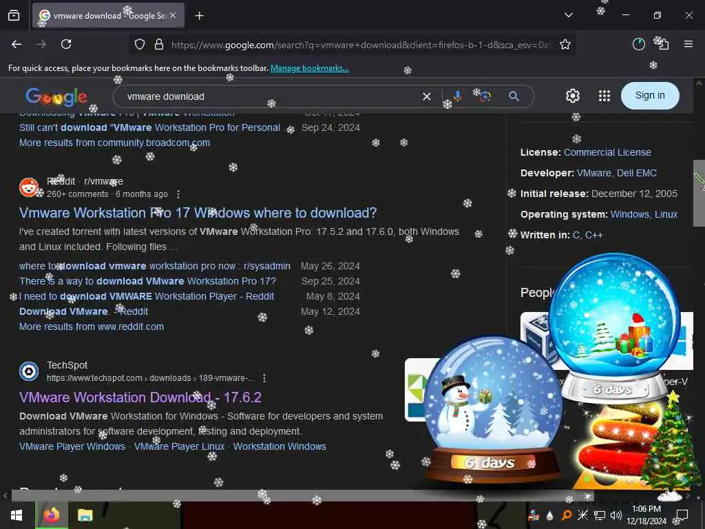Open options for the Reddit result
The width and height of the screenshot is (705, 529).
coord(178,194)
